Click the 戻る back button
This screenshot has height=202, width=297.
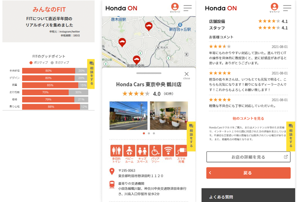(248, 173)
